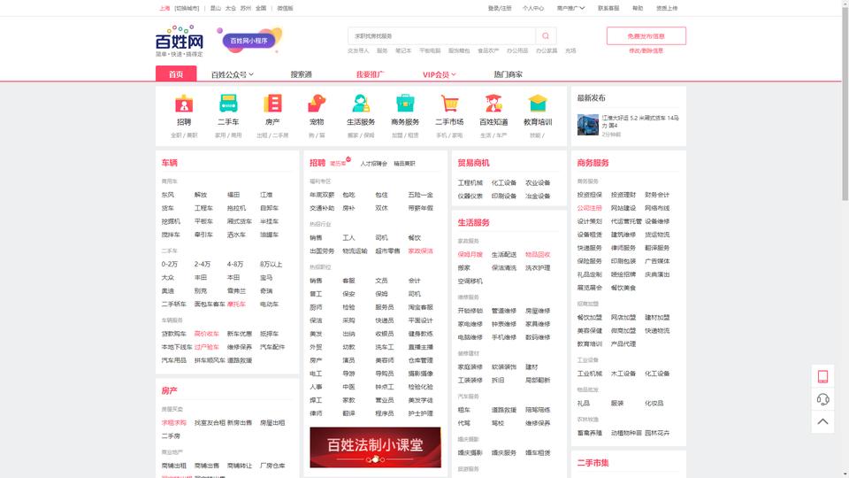Click the 财务会计 link

657,195
